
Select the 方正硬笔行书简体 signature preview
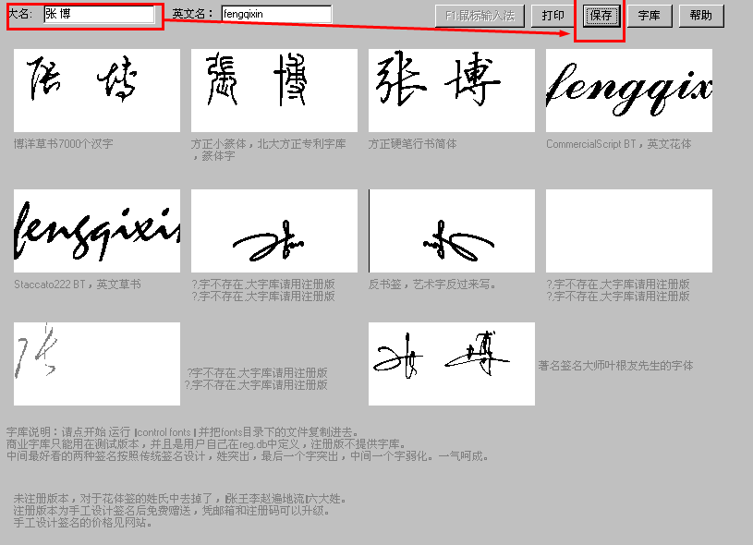click(x=452, y=91)
